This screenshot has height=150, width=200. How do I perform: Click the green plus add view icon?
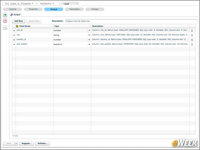[x=5, y=15]
